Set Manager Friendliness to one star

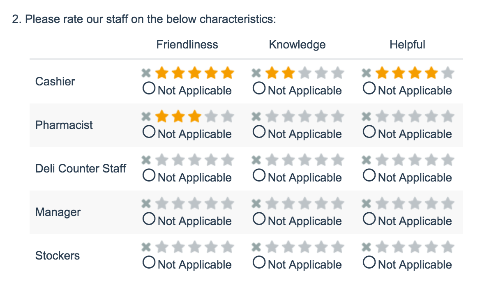[161, 204]
